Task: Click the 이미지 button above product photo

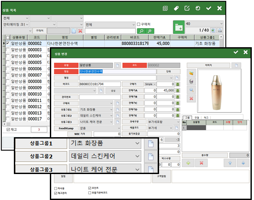Action: tap(208, 65)
